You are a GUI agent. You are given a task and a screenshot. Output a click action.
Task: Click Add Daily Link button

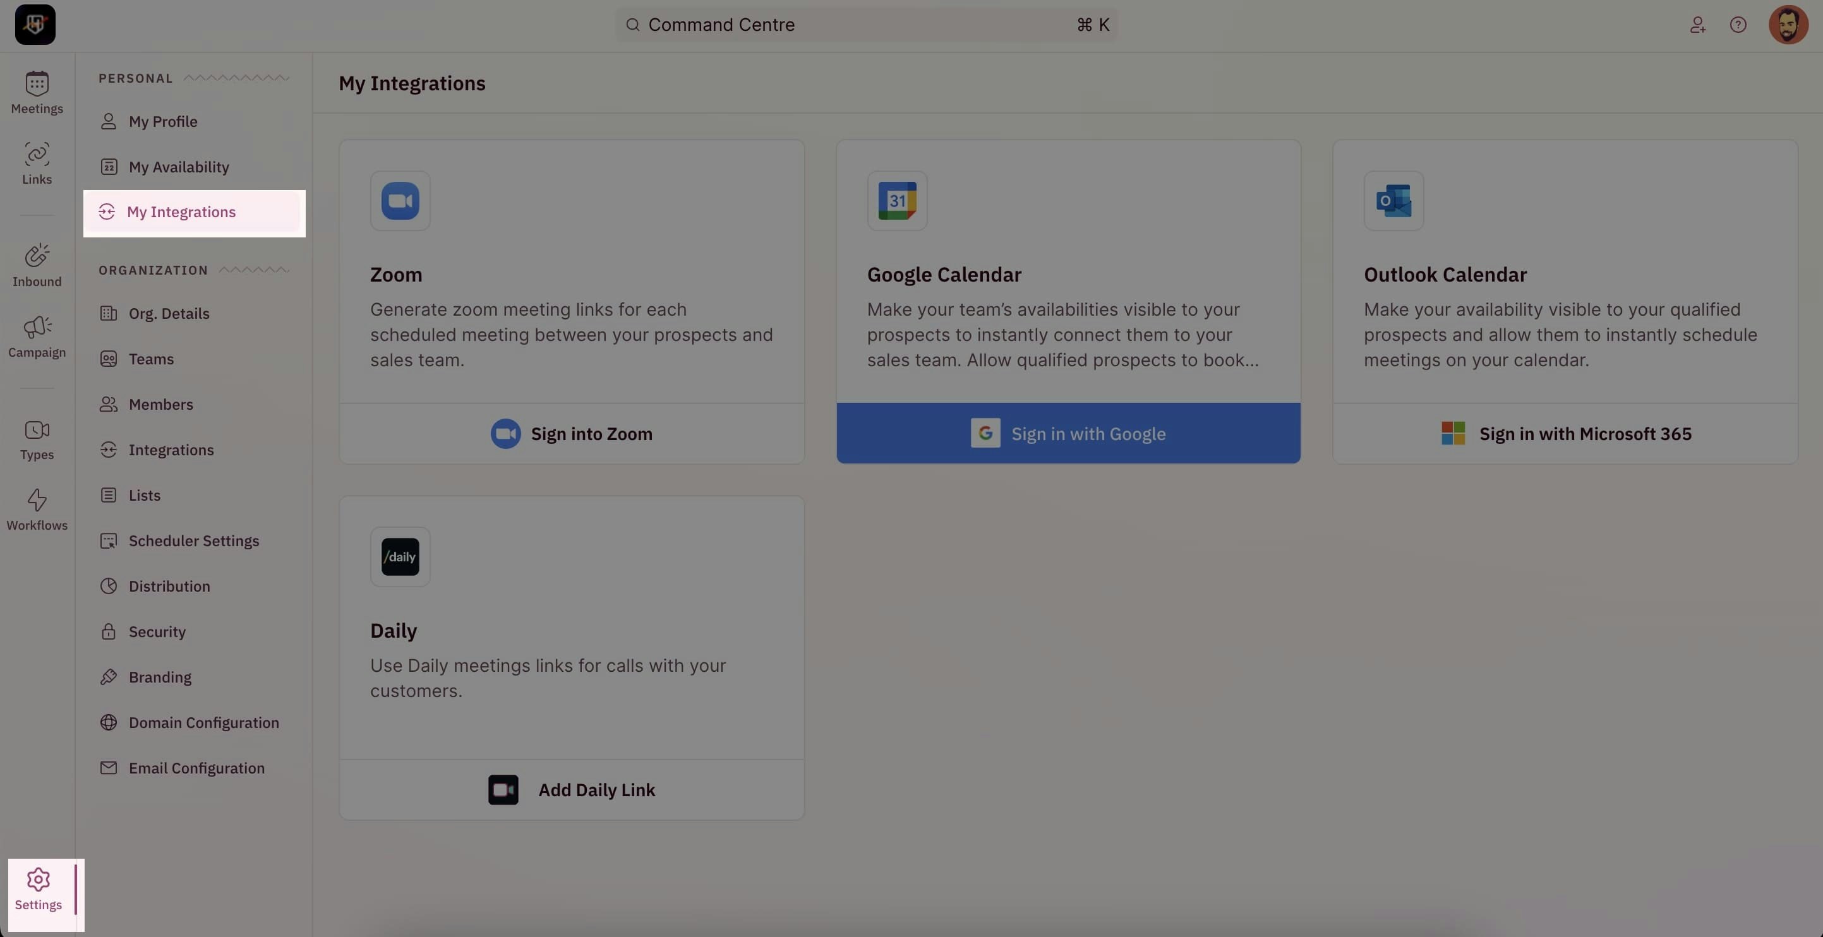pyautogui.click(x=572, y=790)
